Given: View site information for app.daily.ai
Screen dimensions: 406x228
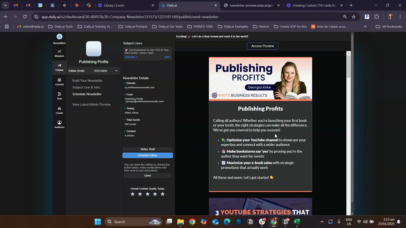Looking at the screenshot, I should click(36, 17).
